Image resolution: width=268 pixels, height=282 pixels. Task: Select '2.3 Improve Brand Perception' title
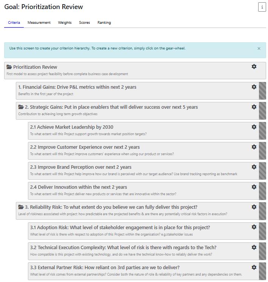coord(81,167)
